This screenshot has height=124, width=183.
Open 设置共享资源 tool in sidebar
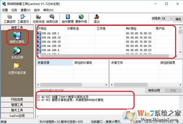17,68
